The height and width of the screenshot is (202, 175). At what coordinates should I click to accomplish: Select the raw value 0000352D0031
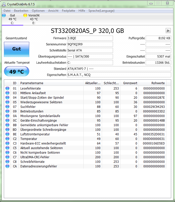click(x=154, y=134)
